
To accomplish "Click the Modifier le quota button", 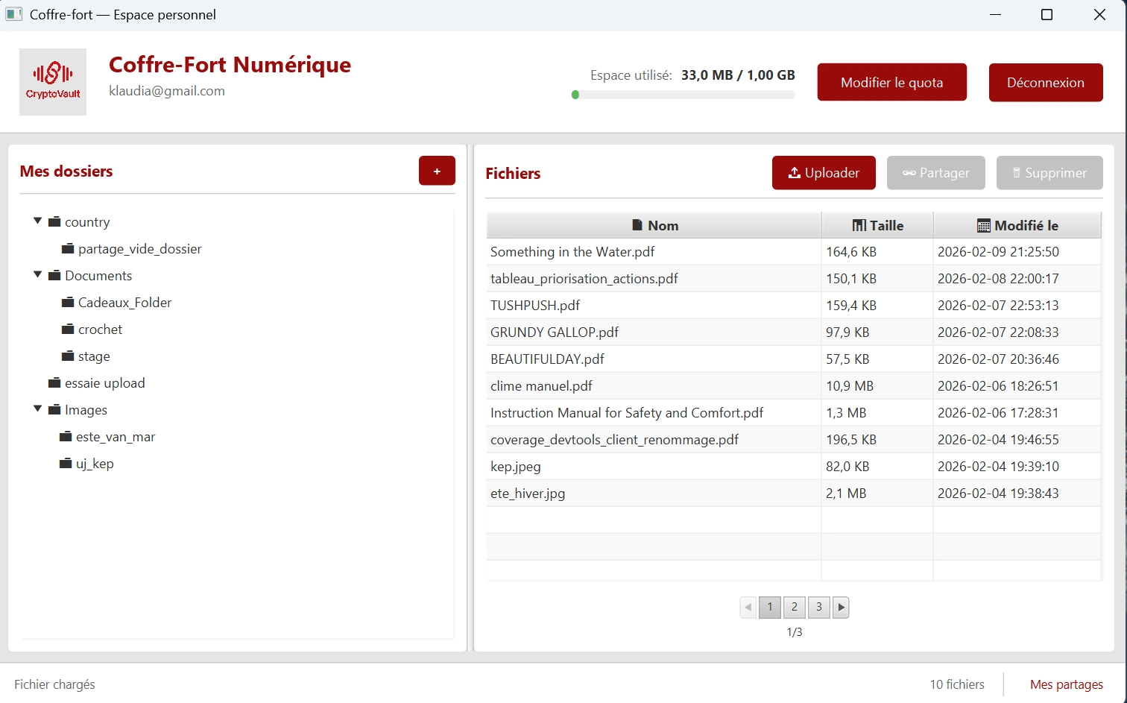I will (891, 82).
